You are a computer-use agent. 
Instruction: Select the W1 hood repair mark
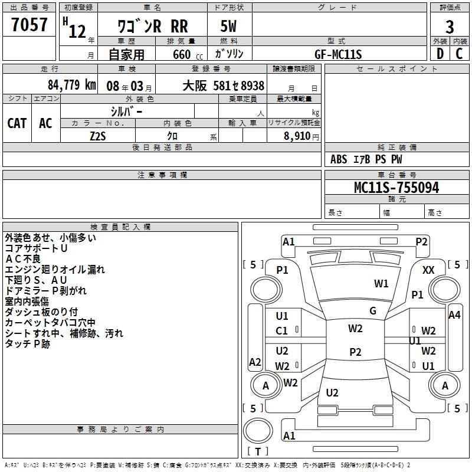click(381, 284)
